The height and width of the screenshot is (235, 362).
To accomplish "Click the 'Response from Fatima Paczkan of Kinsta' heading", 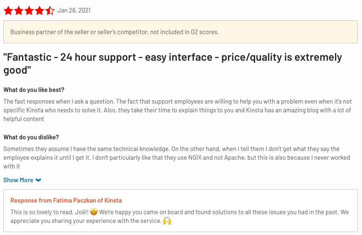I will (66, 200).
